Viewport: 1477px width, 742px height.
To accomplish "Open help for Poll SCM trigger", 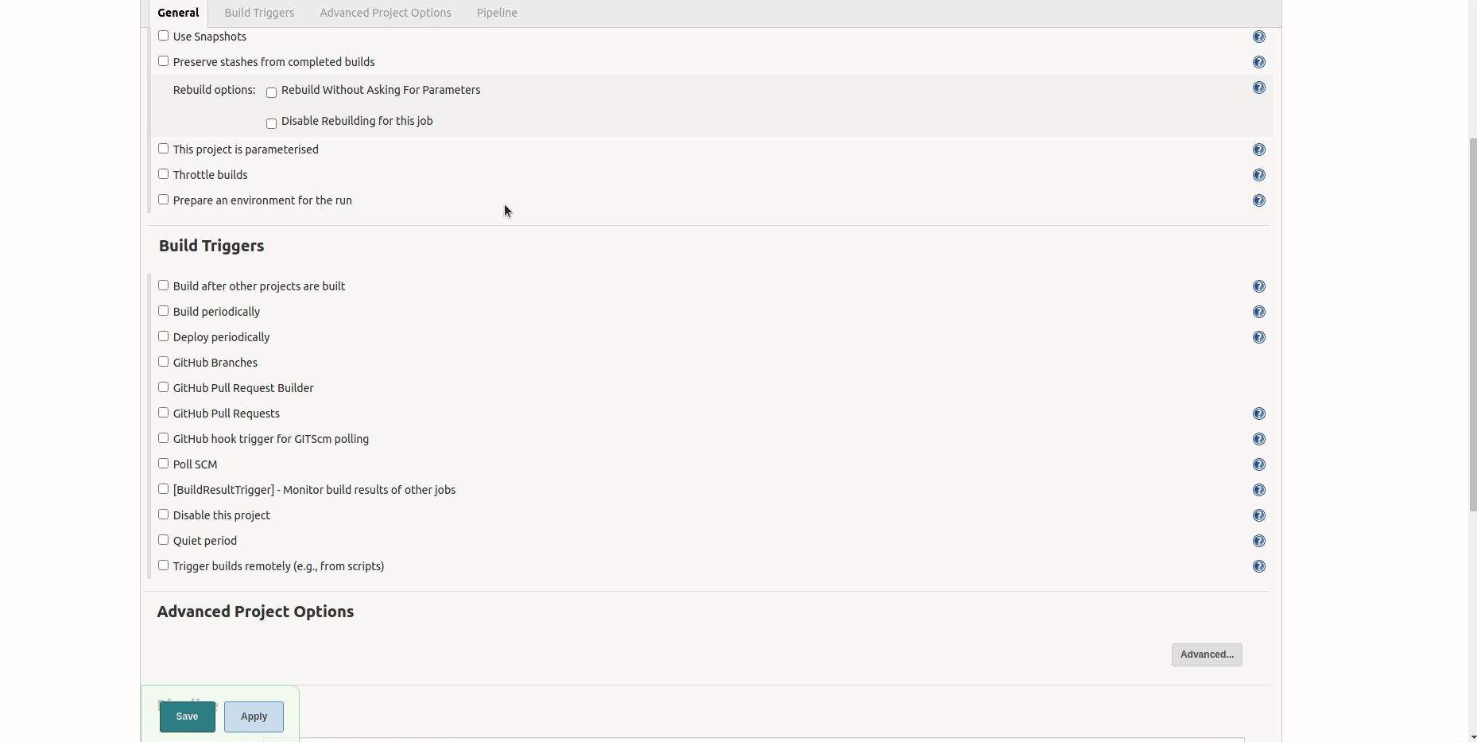I will click(x=1259, y=464).
